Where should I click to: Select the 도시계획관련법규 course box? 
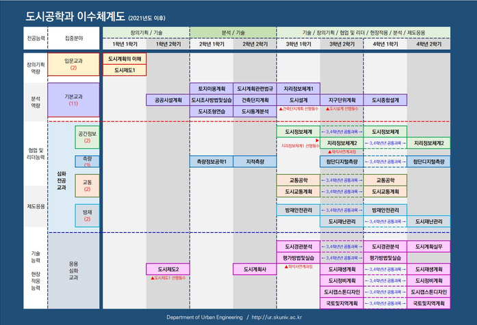[x=255, y=89]
